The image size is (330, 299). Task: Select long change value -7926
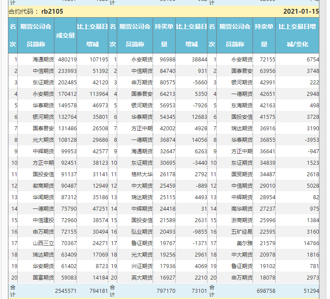[200, 106]
